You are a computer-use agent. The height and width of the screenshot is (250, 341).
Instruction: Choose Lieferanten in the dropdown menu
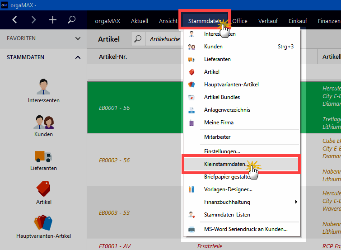coord(241,59)
